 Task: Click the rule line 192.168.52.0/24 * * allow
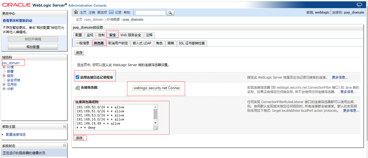coord(100,107)
